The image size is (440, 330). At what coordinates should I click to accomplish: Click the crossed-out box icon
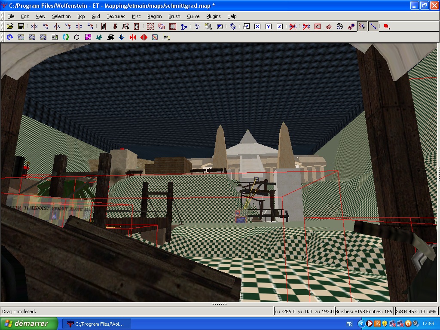[x=155, y=37]
